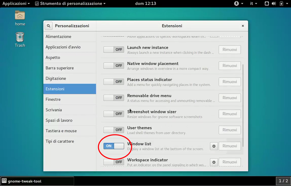Open Workspace indicator settings gear icon
Image resolution: width=291 pixels, height=186 pixels.
pyautogui.click(x=214, y=162)
